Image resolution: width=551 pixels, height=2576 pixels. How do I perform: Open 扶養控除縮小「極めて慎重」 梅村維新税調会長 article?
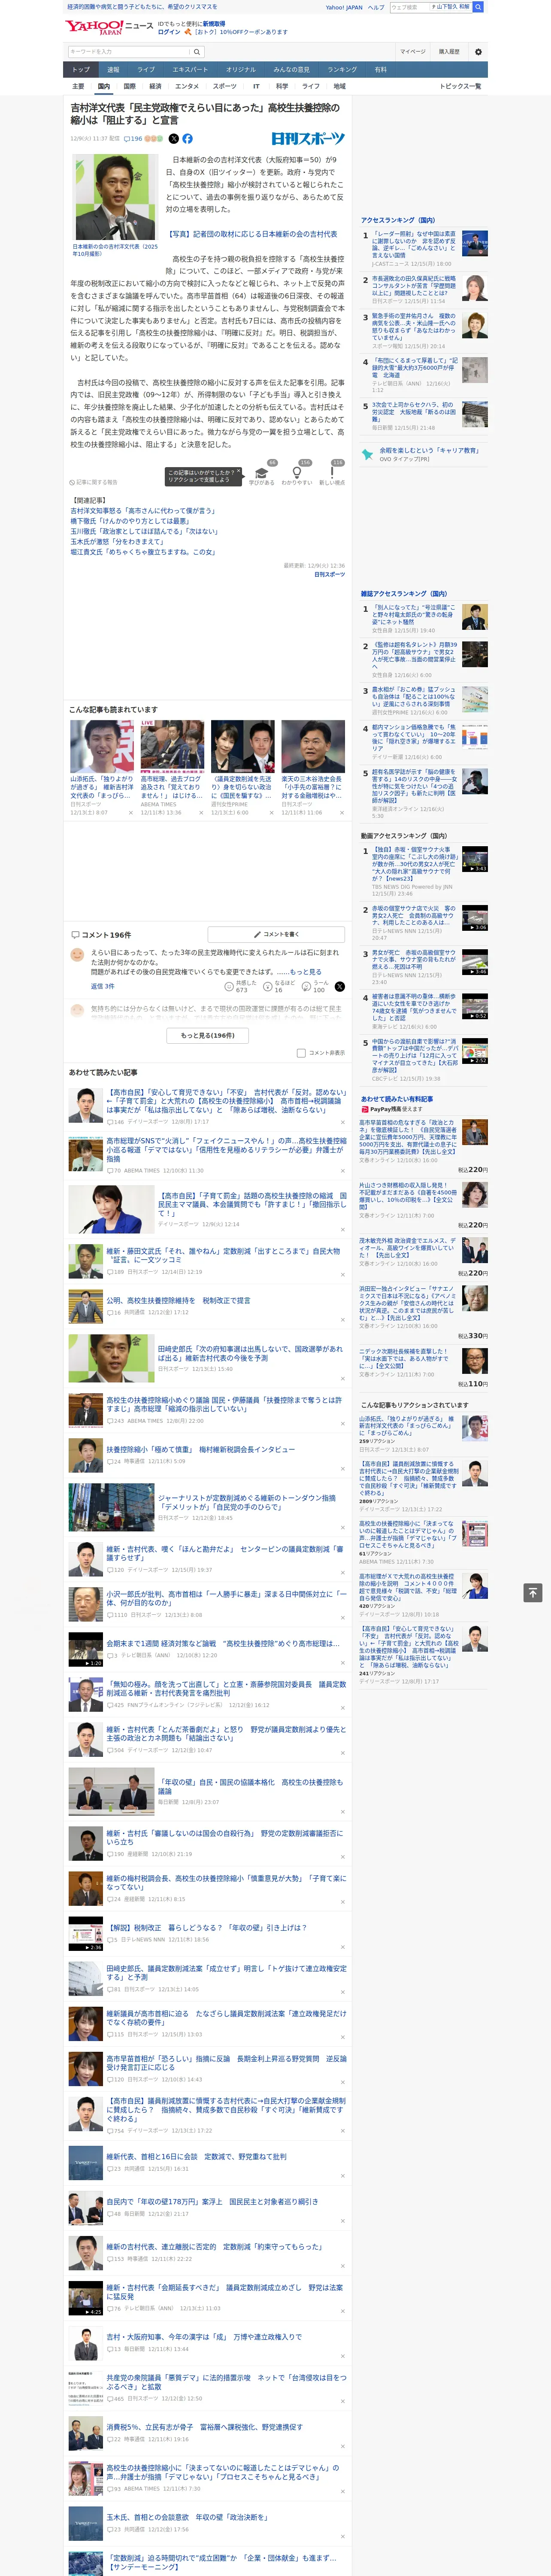pyautogui.click(x=200, y=1449)
